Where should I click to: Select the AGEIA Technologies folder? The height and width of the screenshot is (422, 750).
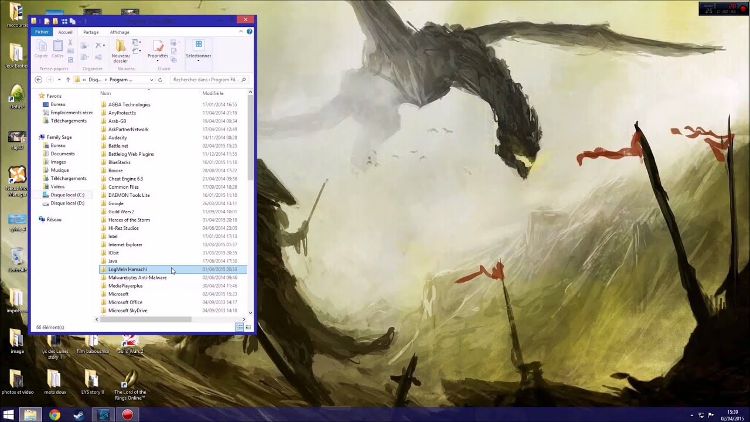click(x=129, y=104)
